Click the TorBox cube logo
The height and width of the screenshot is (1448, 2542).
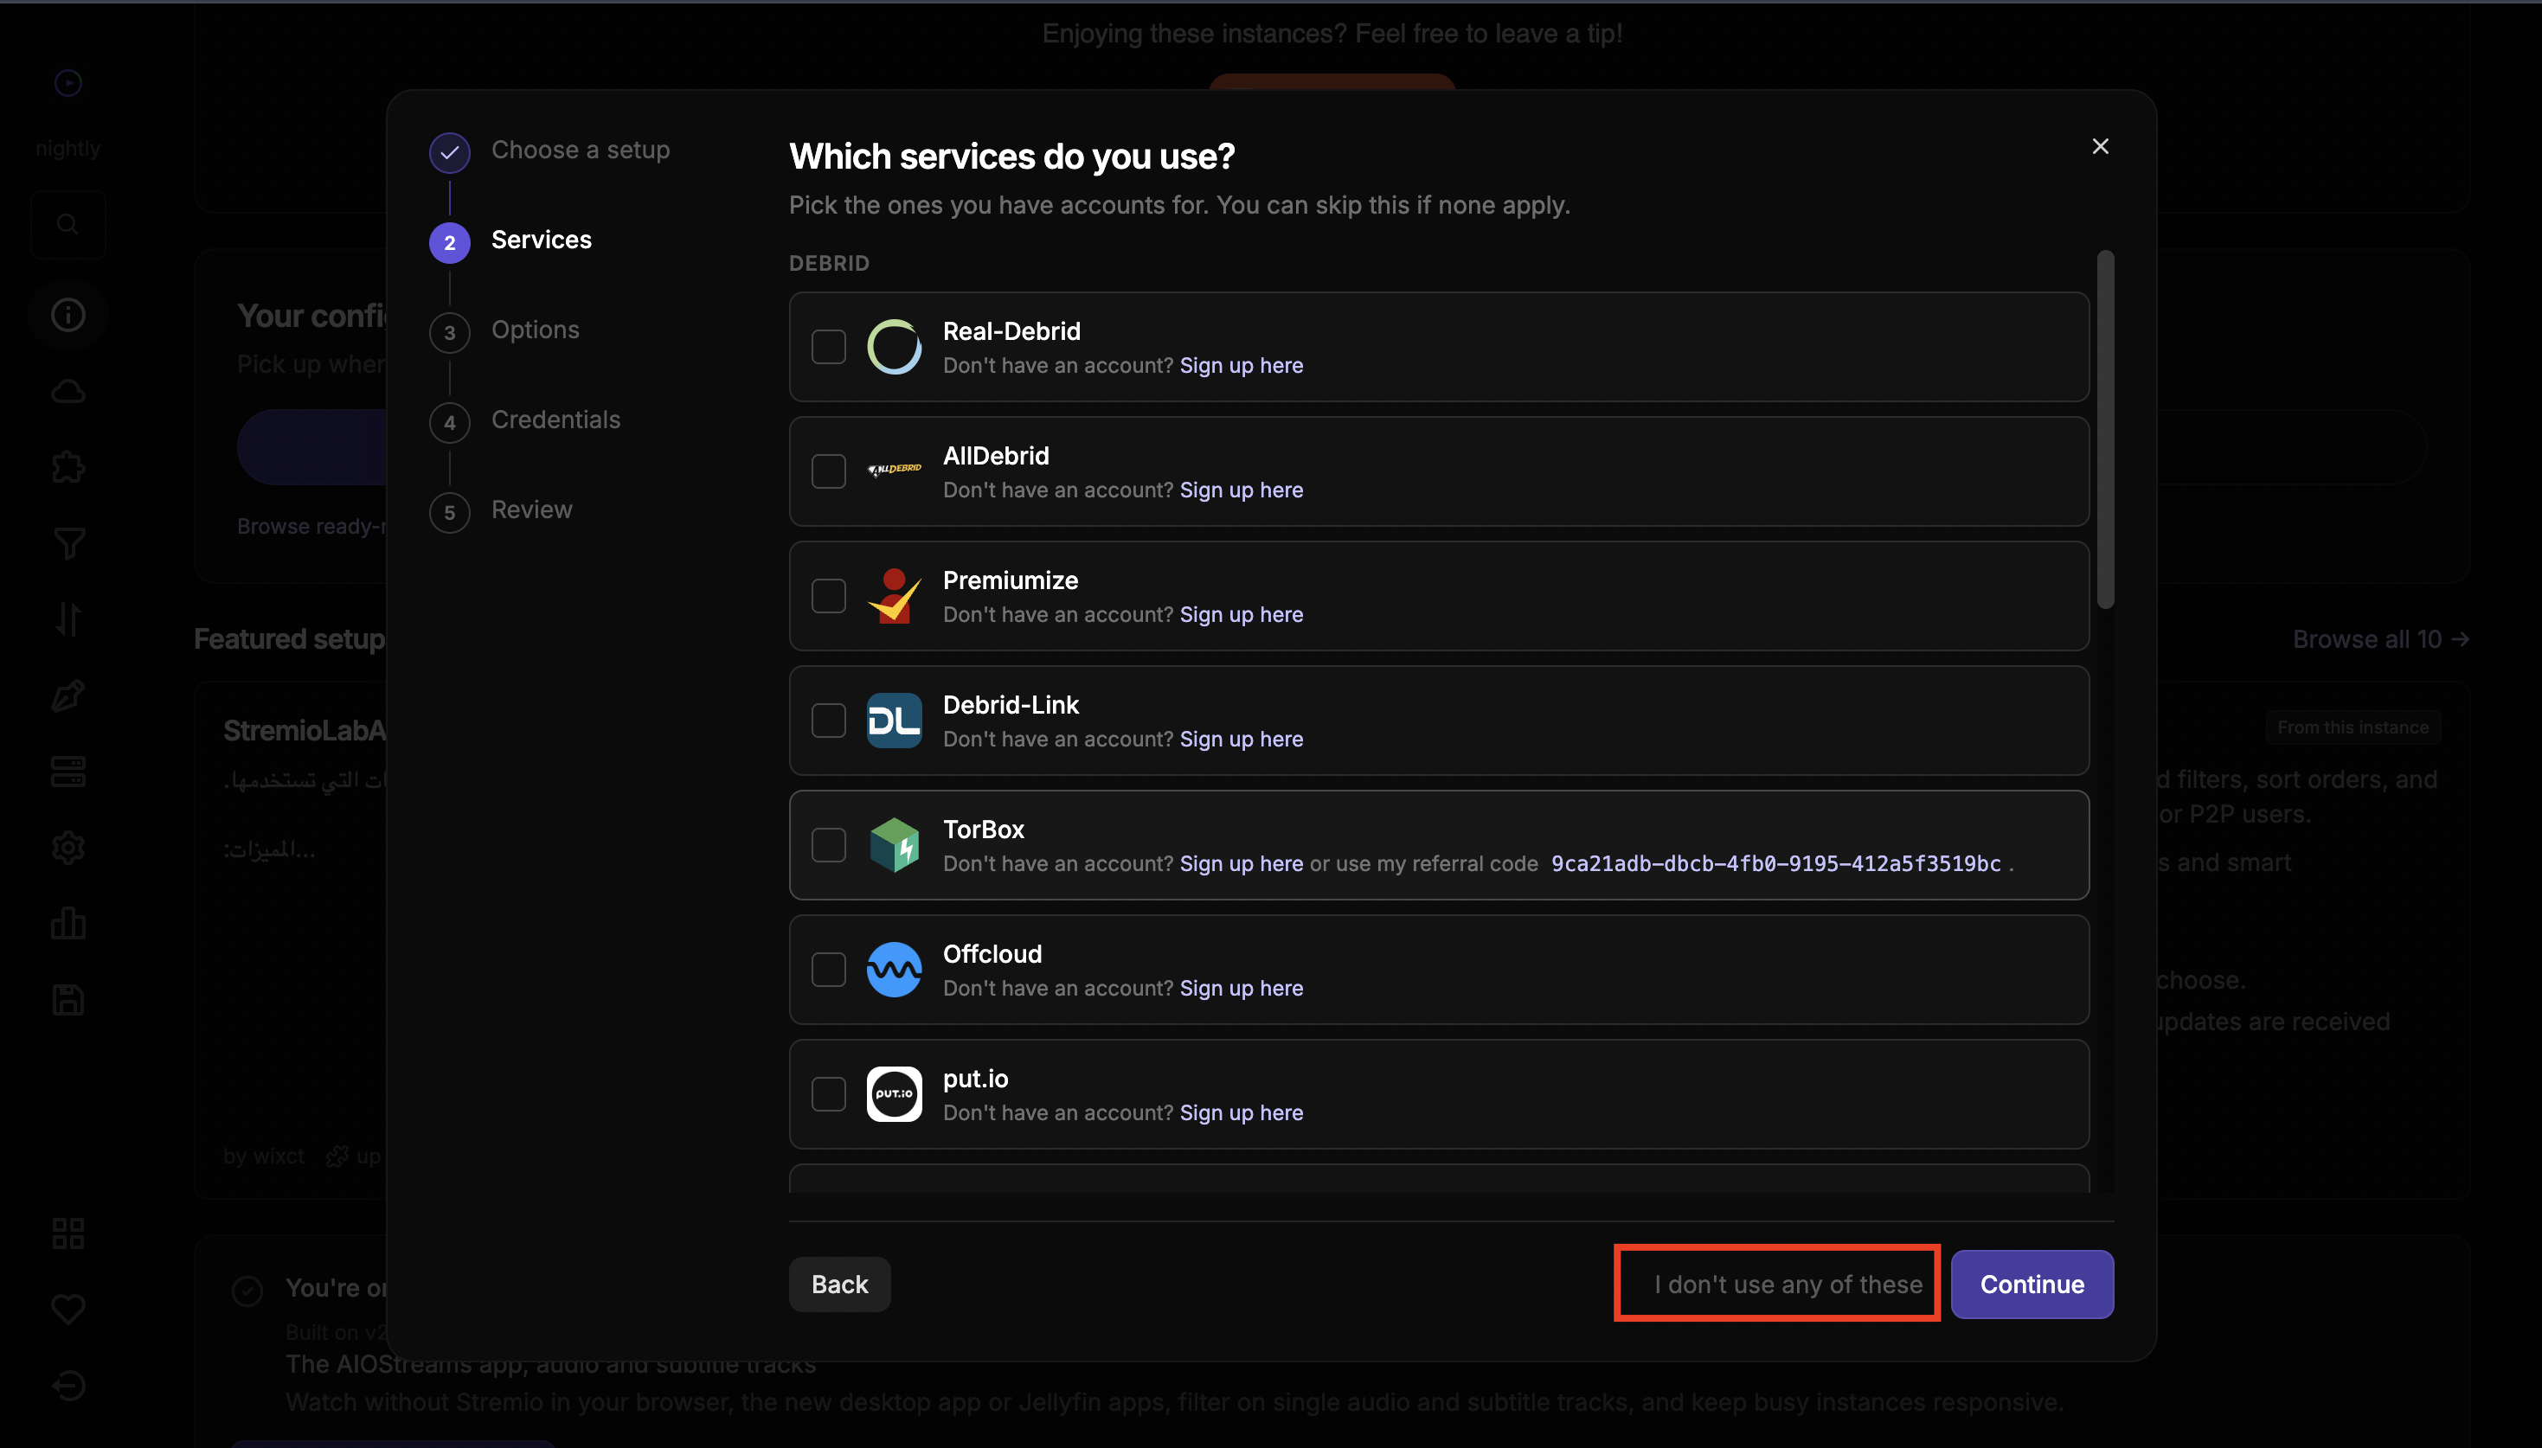(x=894, y=845)
